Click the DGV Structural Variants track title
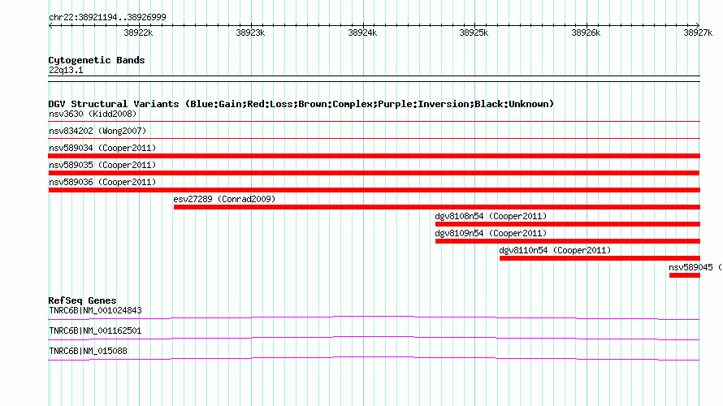Screen dimensions: 723x406 (301, 104)
